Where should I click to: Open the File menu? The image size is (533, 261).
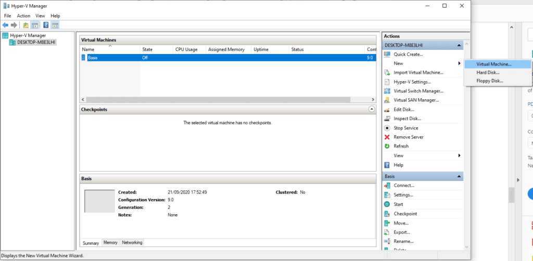click(x=7, y=16)
